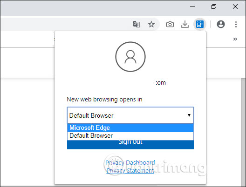This screenshot has height=187, width=246.
Task: Open the Default Browser dropdown
Action: [130, 115]
